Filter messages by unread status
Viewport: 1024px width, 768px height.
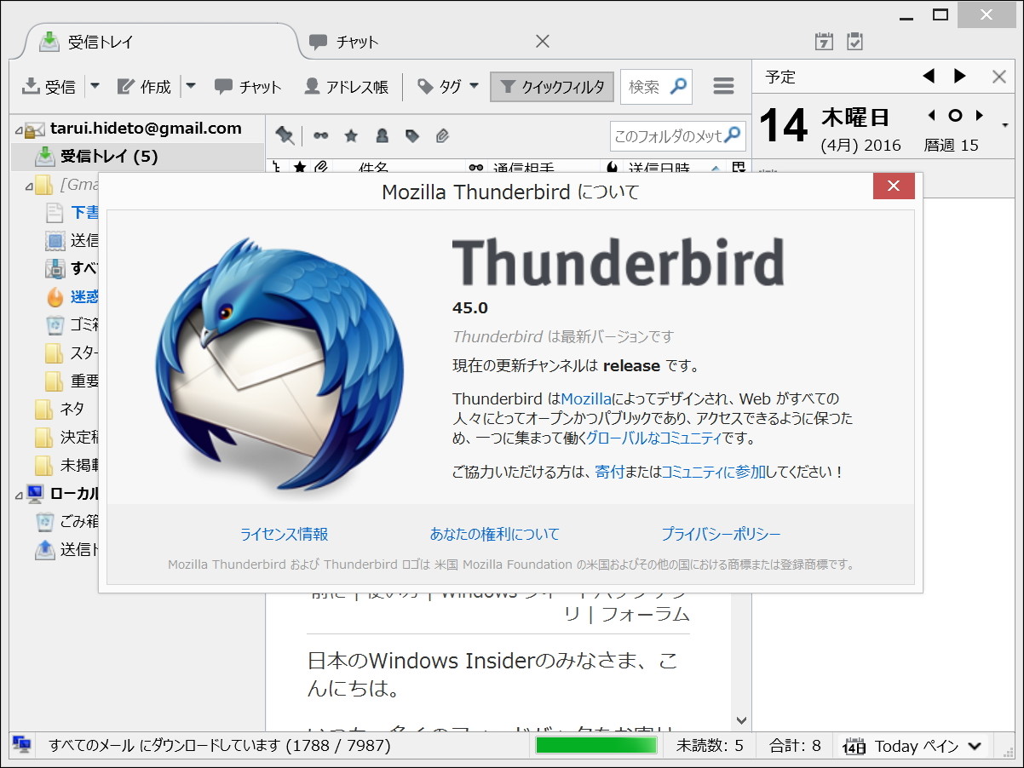coord(321,135)
